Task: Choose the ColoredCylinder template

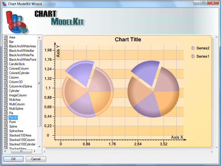Action: 19,73
